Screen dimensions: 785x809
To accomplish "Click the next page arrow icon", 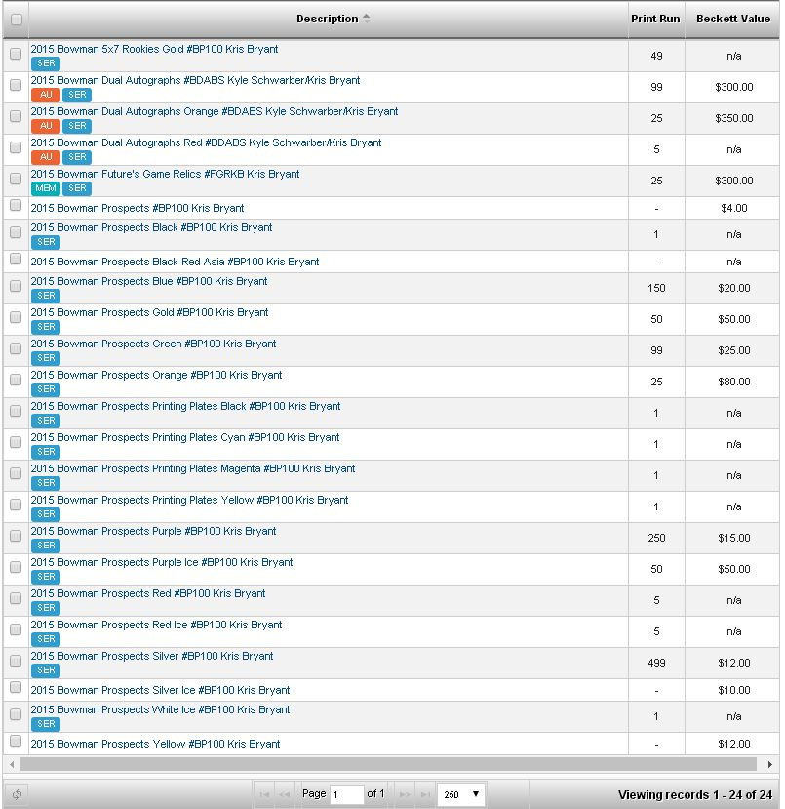I will (405, 794).
